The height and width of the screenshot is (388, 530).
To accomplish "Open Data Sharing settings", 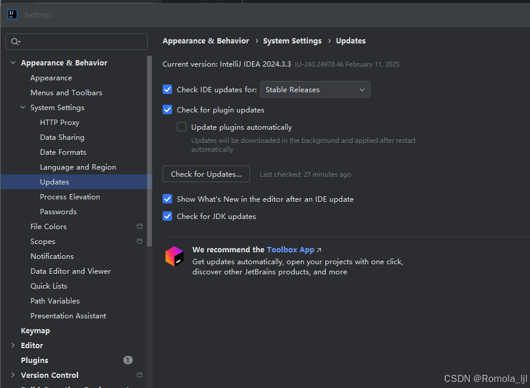I will point(62,137).
